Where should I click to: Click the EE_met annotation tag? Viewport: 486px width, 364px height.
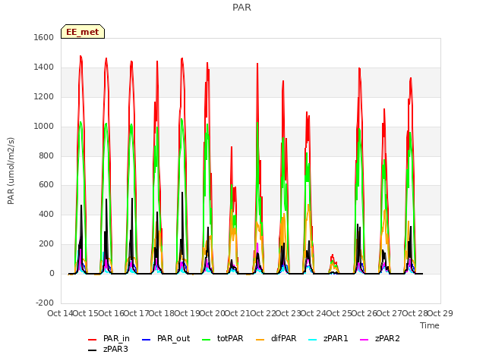[x=83, y=32]
